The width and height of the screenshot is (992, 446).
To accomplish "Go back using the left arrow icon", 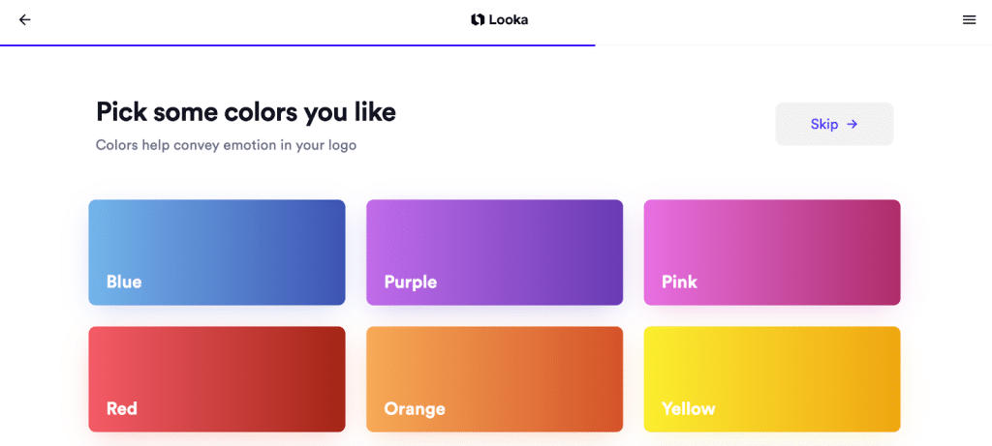I will 24,19.
